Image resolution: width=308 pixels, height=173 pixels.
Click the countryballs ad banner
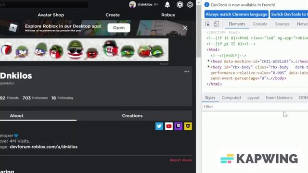point(84,49)
